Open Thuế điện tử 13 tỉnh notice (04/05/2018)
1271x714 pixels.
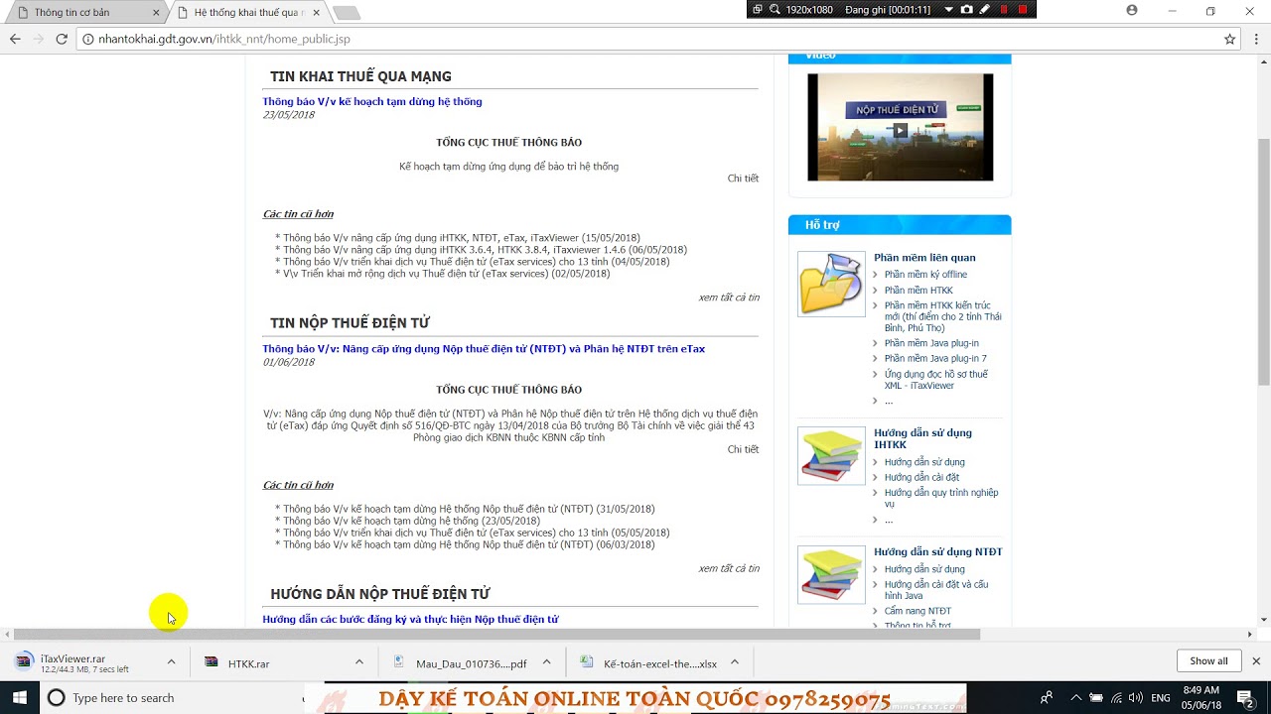click(x=476, y=262)
